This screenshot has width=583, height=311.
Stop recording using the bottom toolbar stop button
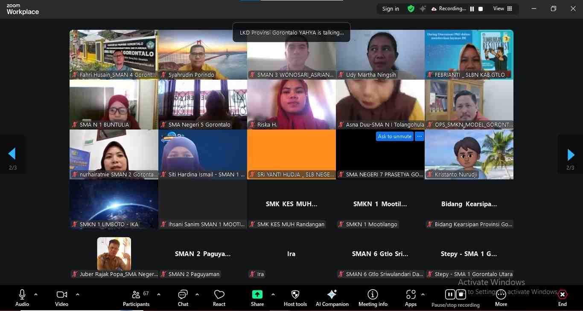point(461,294)
